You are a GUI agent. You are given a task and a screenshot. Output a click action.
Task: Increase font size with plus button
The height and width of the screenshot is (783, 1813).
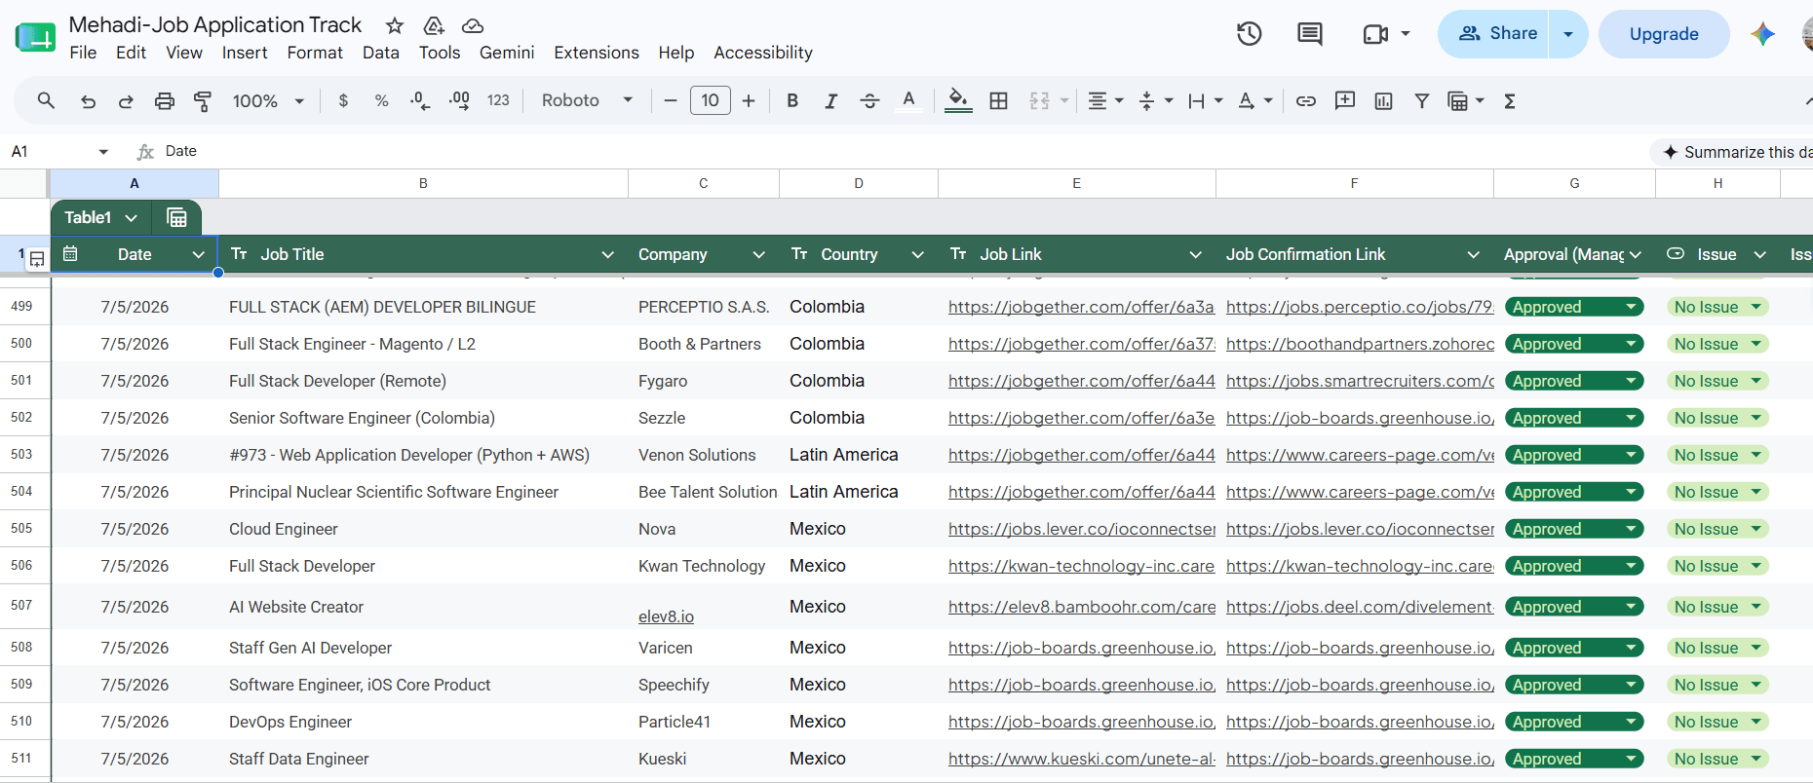coord(749,100)
